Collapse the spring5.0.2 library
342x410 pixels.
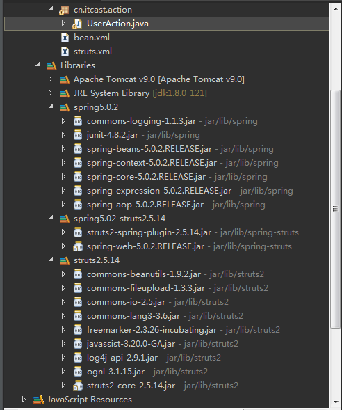[51, 107]
